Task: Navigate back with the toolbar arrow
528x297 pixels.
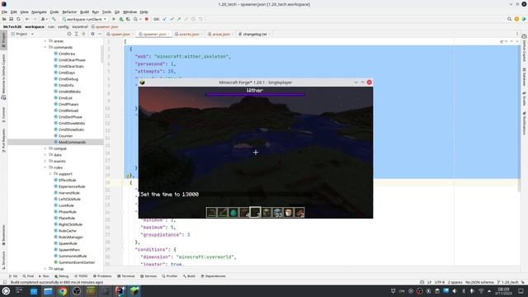Action: [x=27, y=19]
